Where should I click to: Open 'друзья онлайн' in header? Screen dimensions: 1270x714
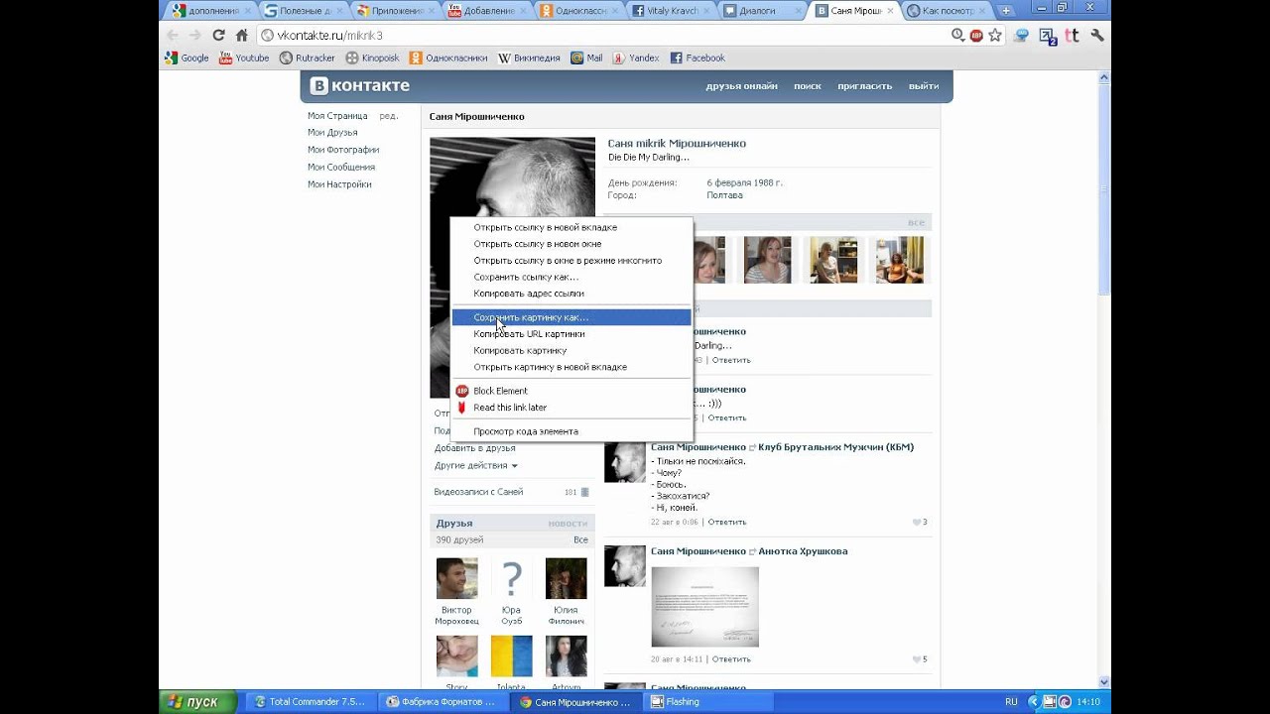pos(741,86)
